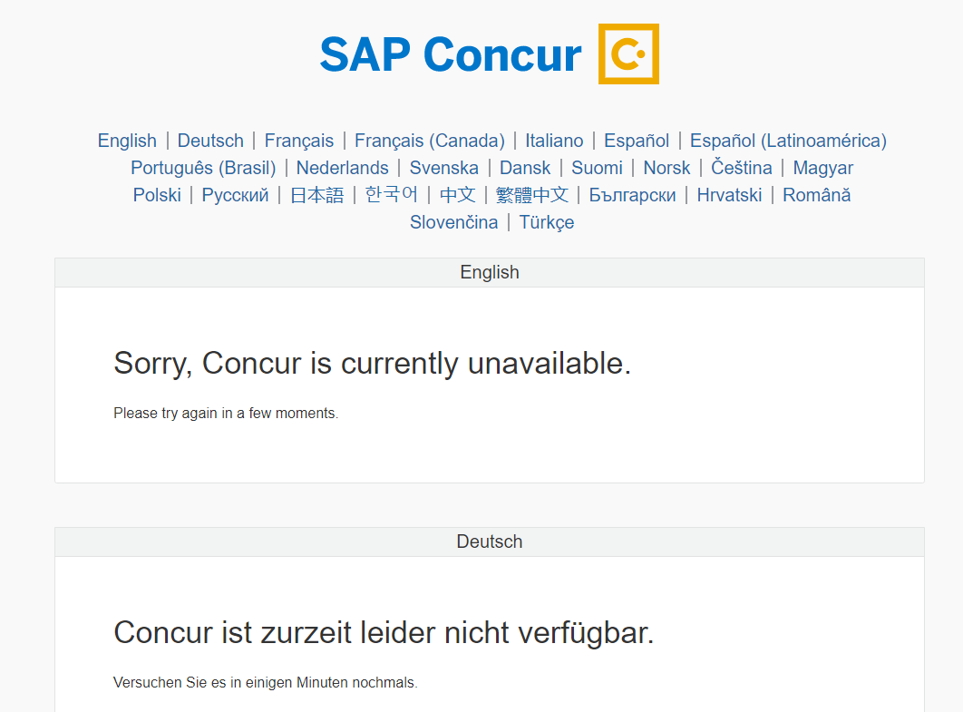The image size is (963, 712).
Task: Choose Polski as the display language
Action: coord(156,195)
